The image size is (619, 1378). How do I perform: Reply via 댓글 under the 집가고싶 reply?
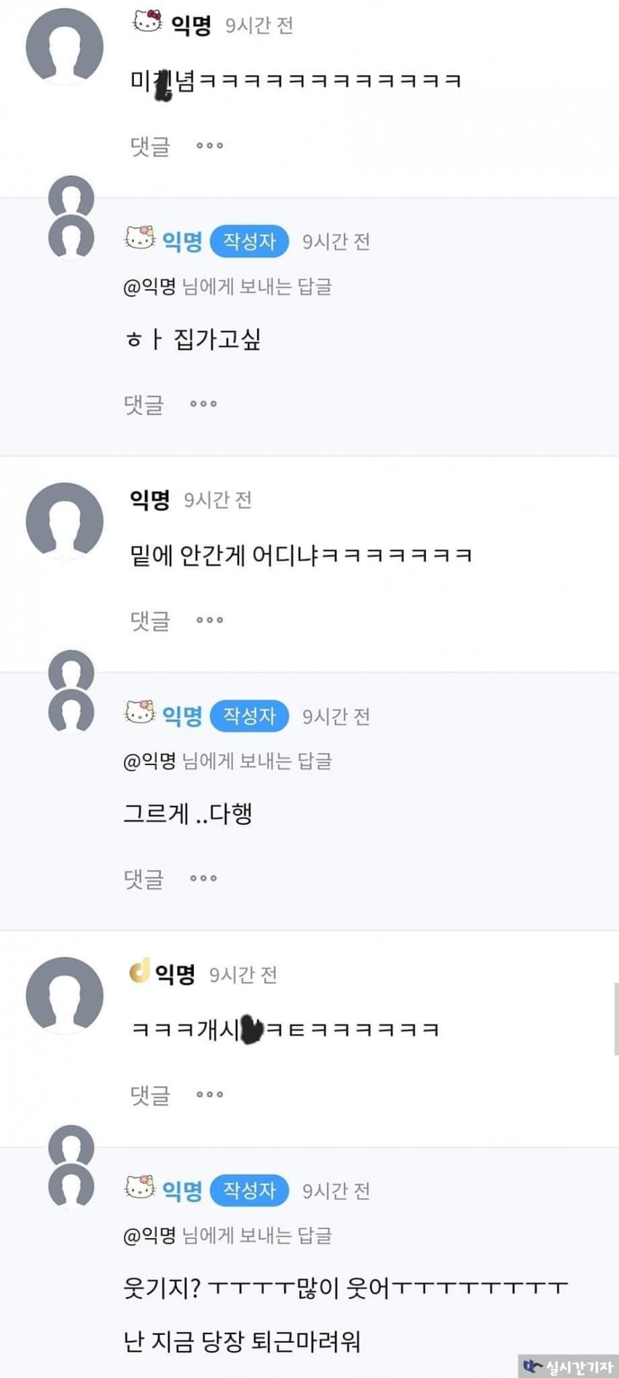point(143,404)
